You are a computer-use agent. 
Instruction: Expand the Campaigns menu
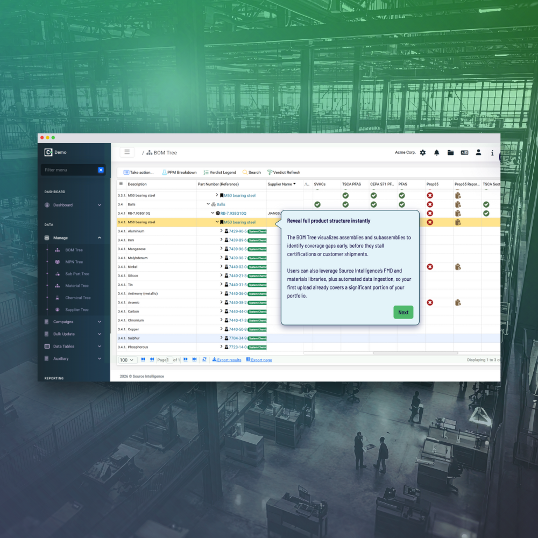pyautogui.click(x=73, y=322)
